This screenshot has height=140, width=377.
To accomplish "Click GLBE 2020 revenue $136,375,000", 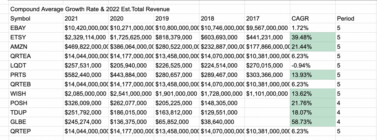I will (131, 122).
